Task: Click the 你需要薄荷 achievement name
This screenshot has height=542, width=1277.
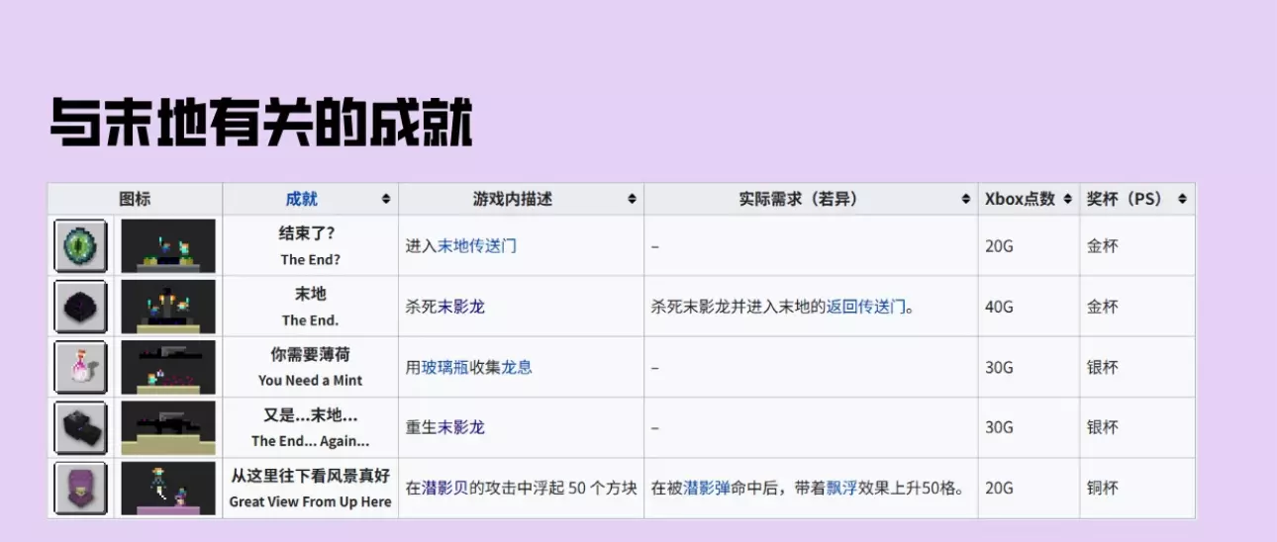Action: [x=310, y=354]
